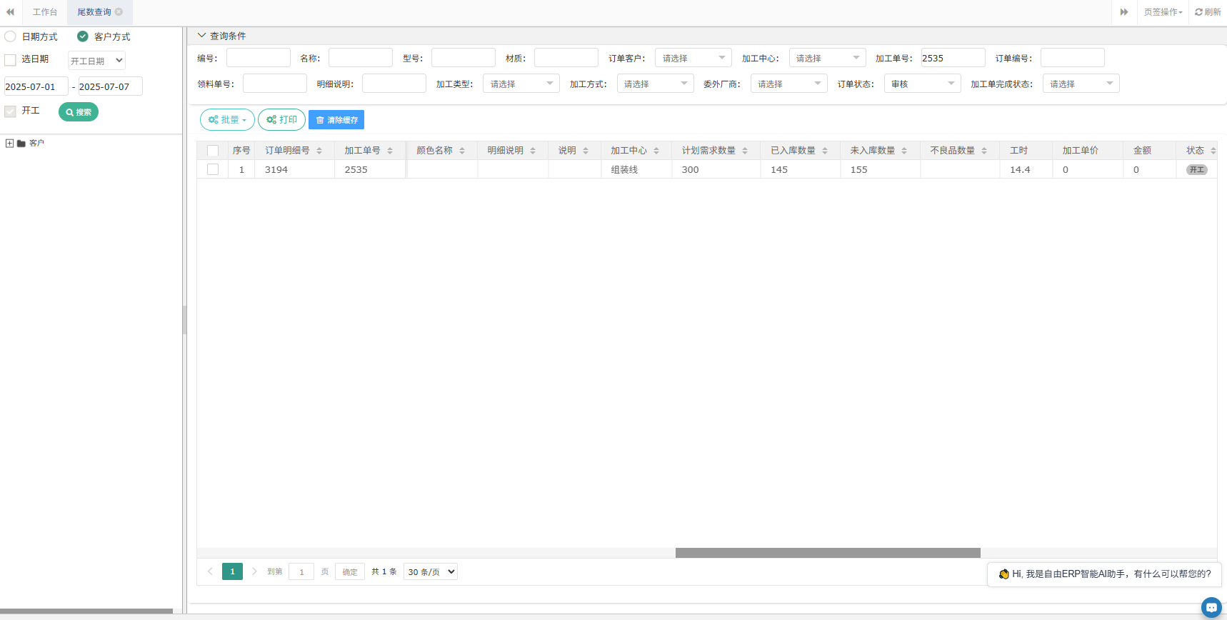Select the 日期方式 radio option
Image resolution: width=1227 pixels, height=620 pixels.
pos(11,36)
